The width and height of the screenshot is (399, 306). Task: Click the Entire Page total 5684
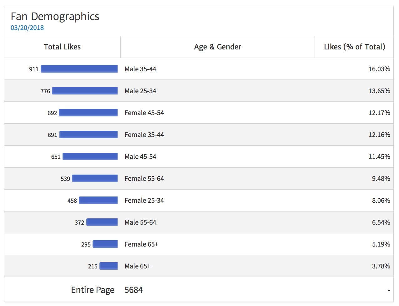click(134, 290)
